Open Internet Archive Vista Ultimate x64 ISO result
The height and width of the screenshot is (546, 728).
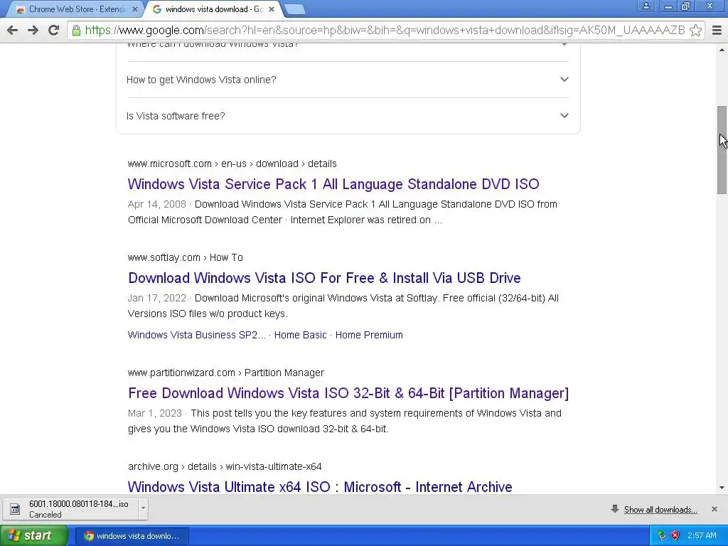click(x=320, y=486)
